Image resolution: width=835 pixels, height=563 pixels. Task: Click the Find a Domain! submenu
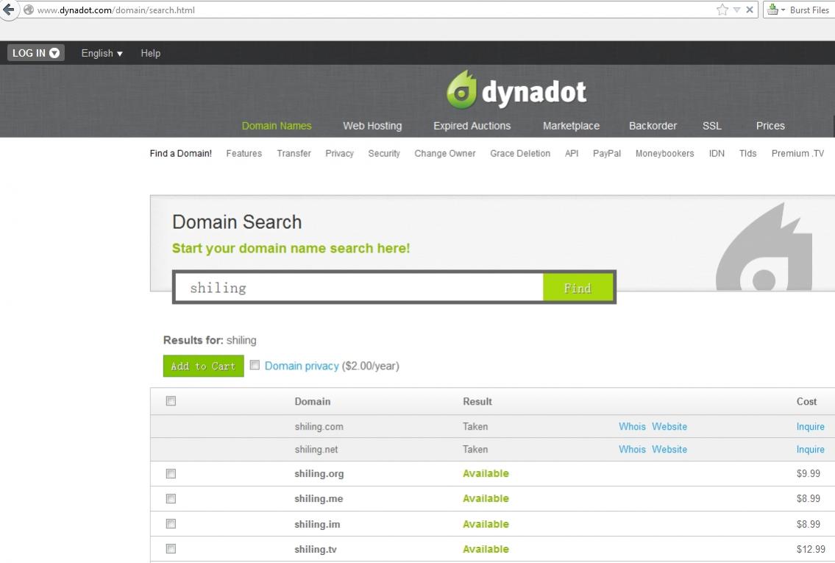tap(180, 153)
